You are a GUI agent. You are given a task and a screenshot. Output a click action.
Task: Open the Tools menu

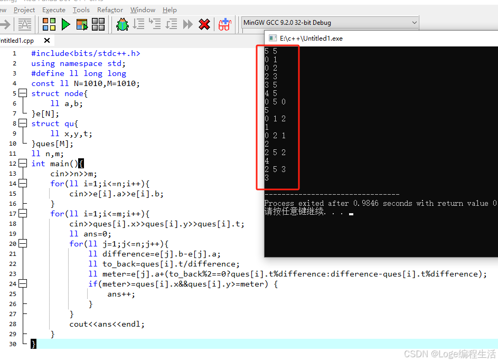click(x=81, y=10)
